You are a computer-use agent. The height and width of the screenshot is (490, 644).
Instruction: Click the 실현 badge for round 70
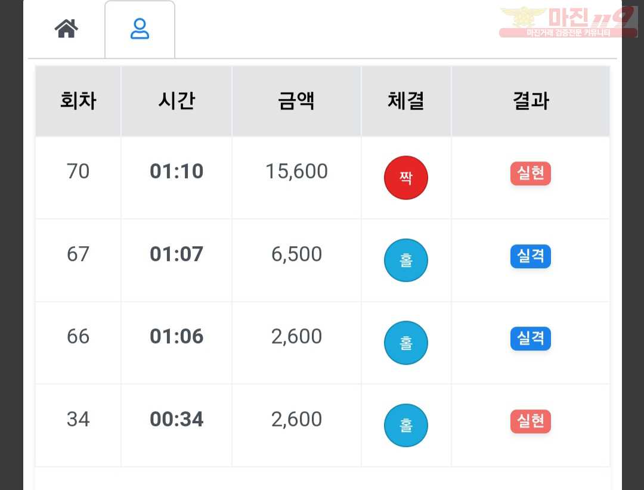point(530,173)
